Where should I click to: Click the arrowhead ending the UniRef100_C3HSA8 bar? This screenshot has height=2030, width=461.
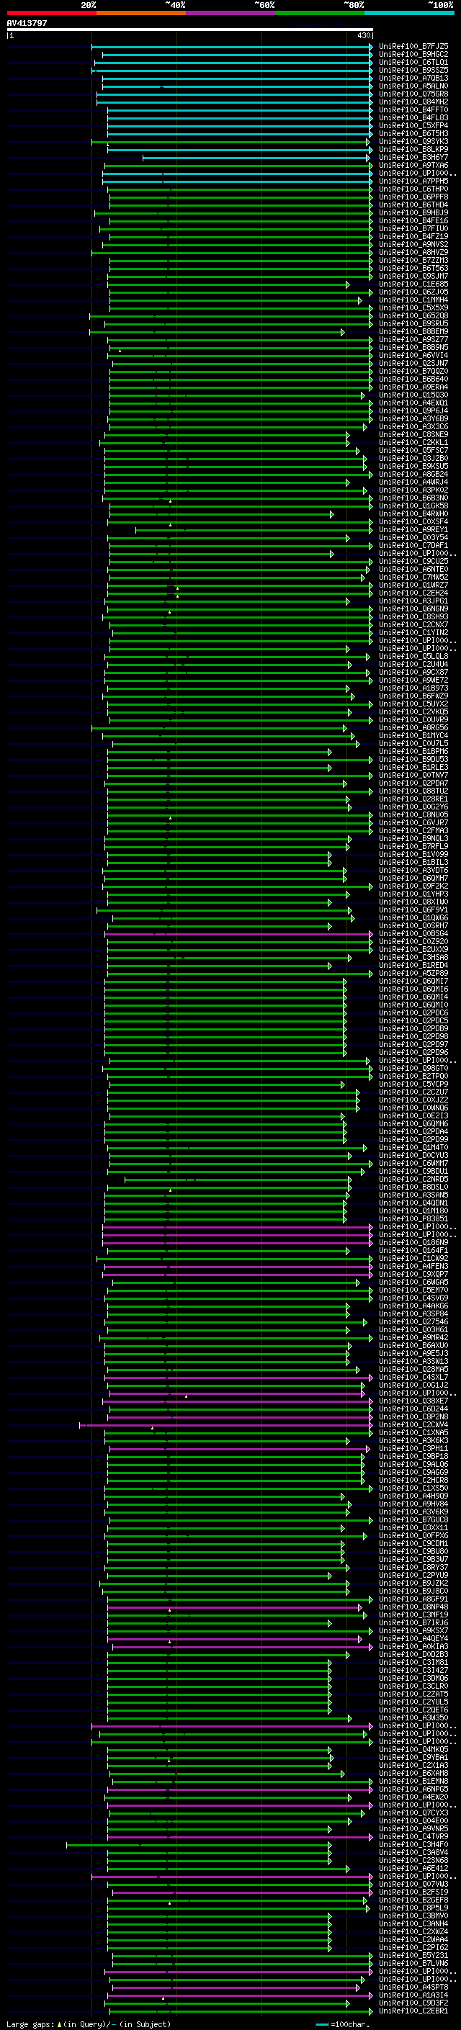coord(350,958)
